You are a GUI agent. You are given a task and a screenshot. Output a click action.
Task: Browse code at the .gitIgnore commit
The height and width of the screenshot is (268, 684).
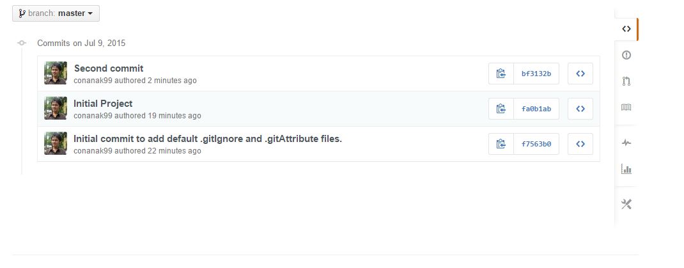coord(580,144)
